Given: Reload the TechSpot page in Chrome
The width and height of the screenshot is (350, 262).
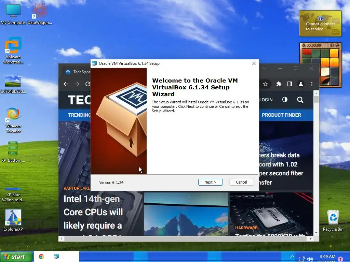Looking at the screenshot, I should tap(88, 84).
